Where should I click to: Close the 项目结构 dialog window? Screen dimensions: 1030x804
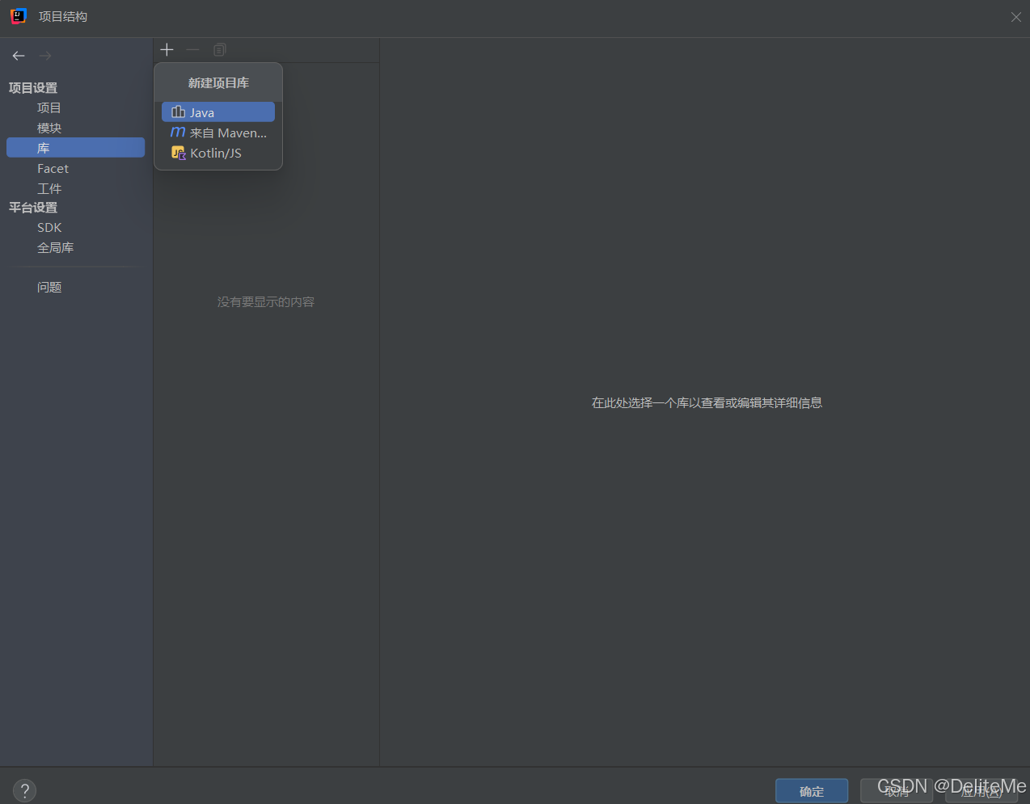coord(1015,17)
